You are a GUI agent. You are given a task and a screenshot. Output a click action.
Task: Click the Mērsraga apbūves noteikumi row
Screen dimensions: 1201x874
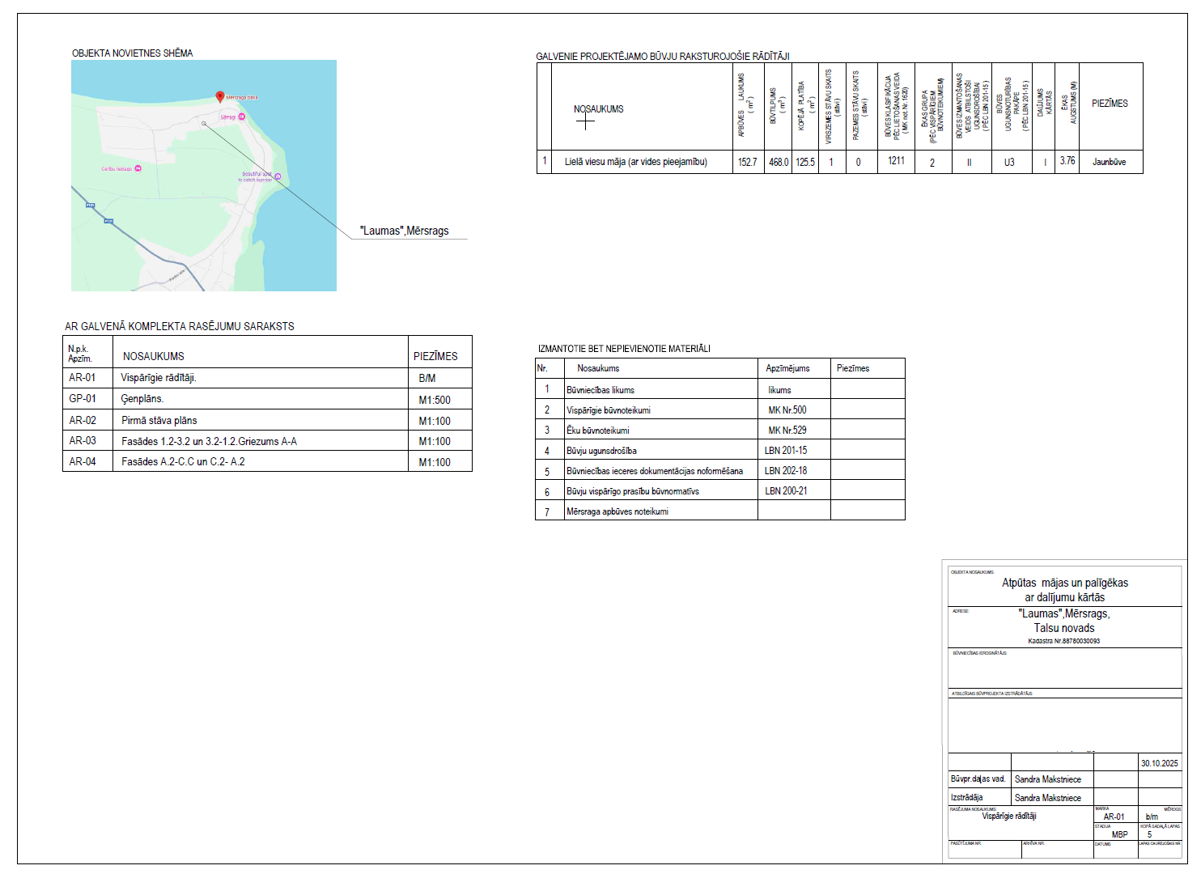point(617,511)
